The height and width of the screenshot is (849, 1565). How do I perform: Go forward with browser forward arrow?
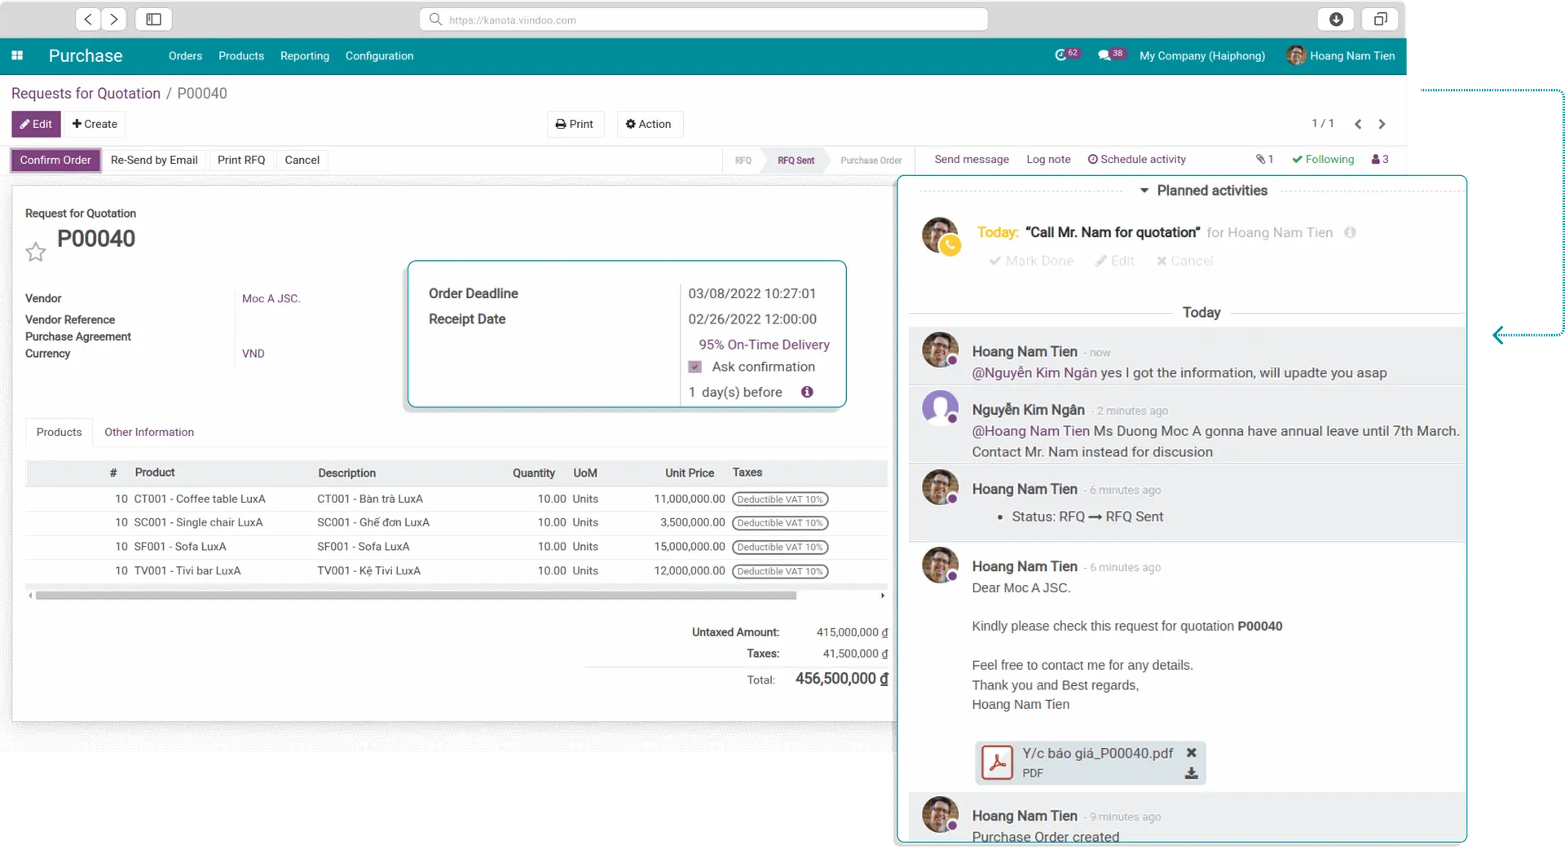coord(114,19)
